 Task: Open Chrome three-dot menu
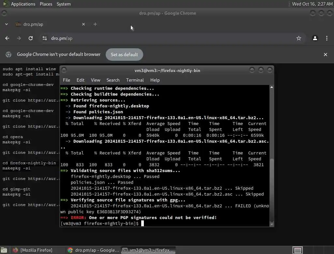(x=327, y=38)
